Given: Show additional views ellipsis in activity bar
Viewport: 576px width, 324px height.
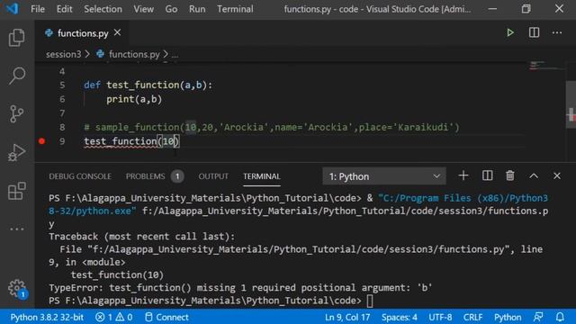Looking at the screenshot, I should (17, 229).
